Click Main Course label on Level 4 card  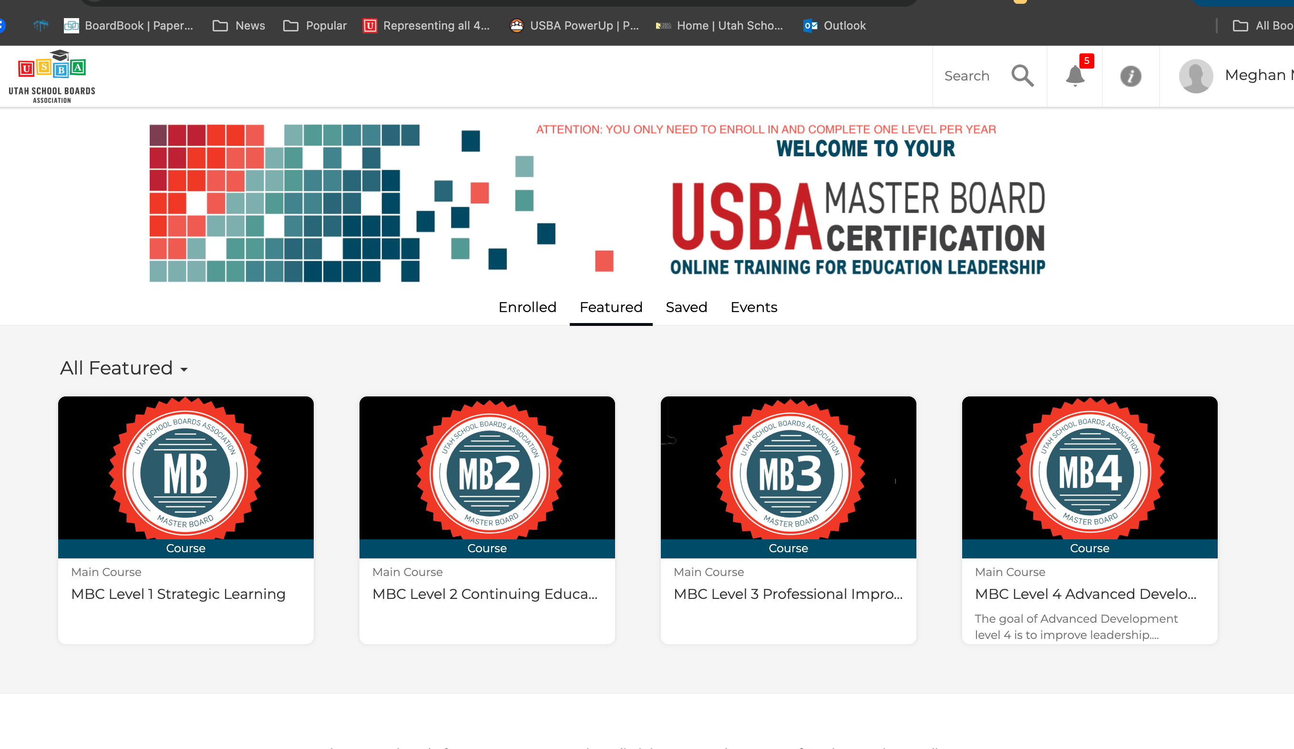(1010, 571)
